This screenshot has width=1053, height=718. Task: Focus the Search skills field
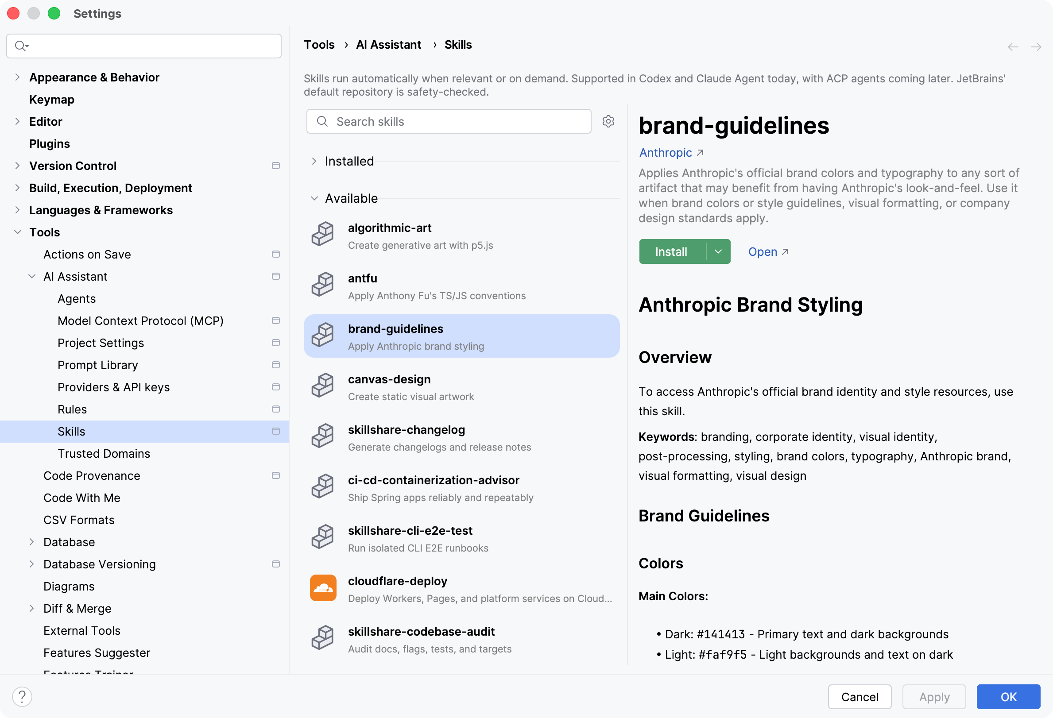pos(449,121)
